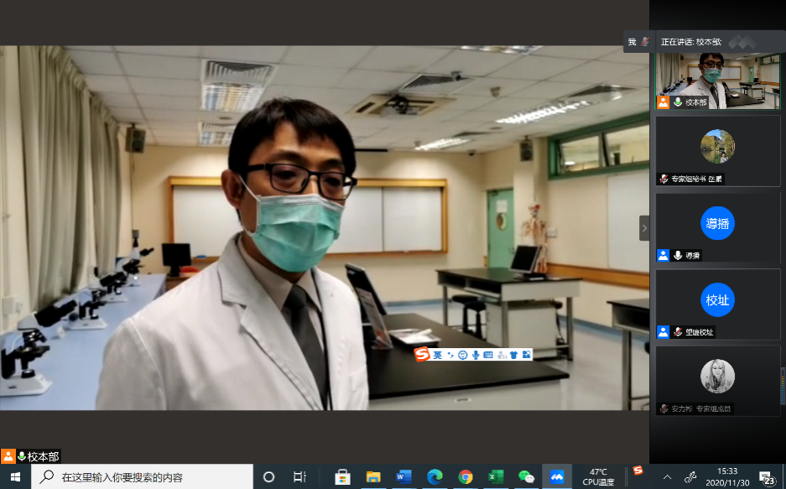Select the 校址 participant avatar

coord(717,299)
